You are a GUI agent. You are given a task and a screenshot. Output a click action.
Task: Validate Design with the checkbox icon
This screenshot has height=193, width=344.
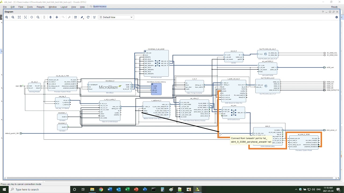pyautogui.click(x=76, y=17)
